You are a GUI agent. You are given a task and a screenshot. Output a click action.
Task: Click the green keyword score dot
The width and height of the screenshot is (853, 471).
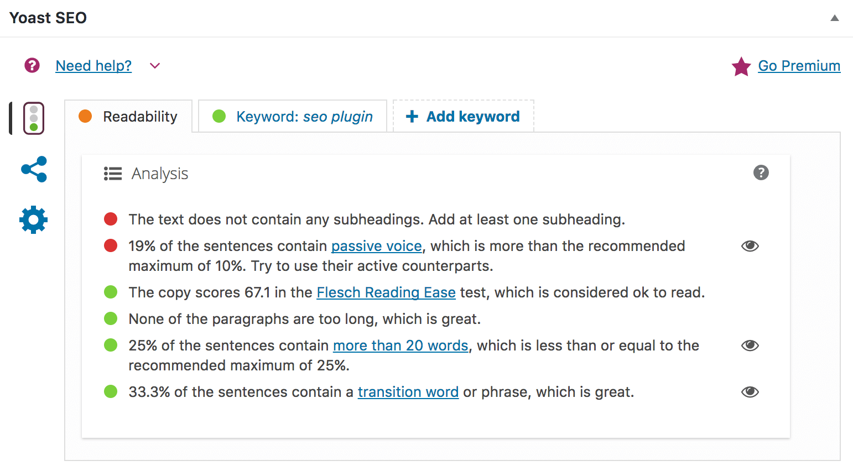219,116
